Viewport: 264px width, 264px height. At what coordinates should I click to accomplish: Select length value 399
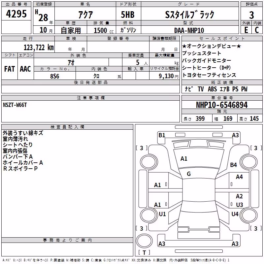point(200,118)
